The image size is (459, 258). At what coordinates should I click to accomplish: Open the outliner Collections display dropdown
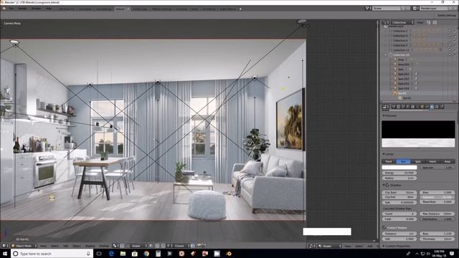click(402, 22)
